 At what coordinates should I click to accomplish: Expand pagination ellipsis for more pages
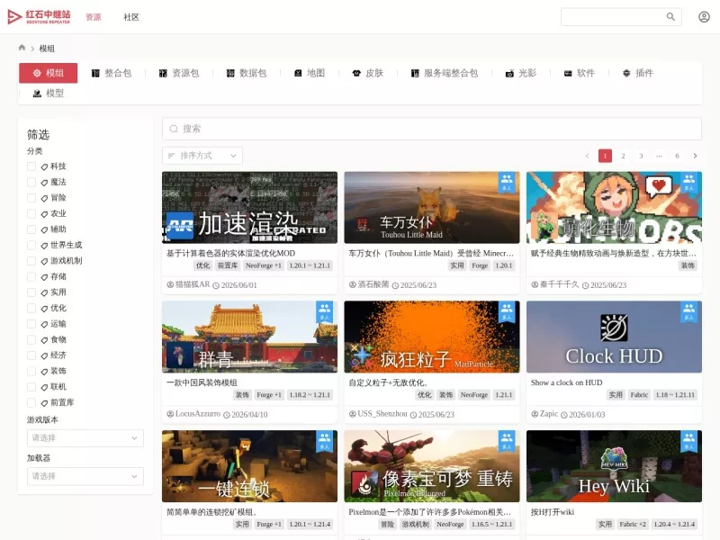[x=659, y=156]
